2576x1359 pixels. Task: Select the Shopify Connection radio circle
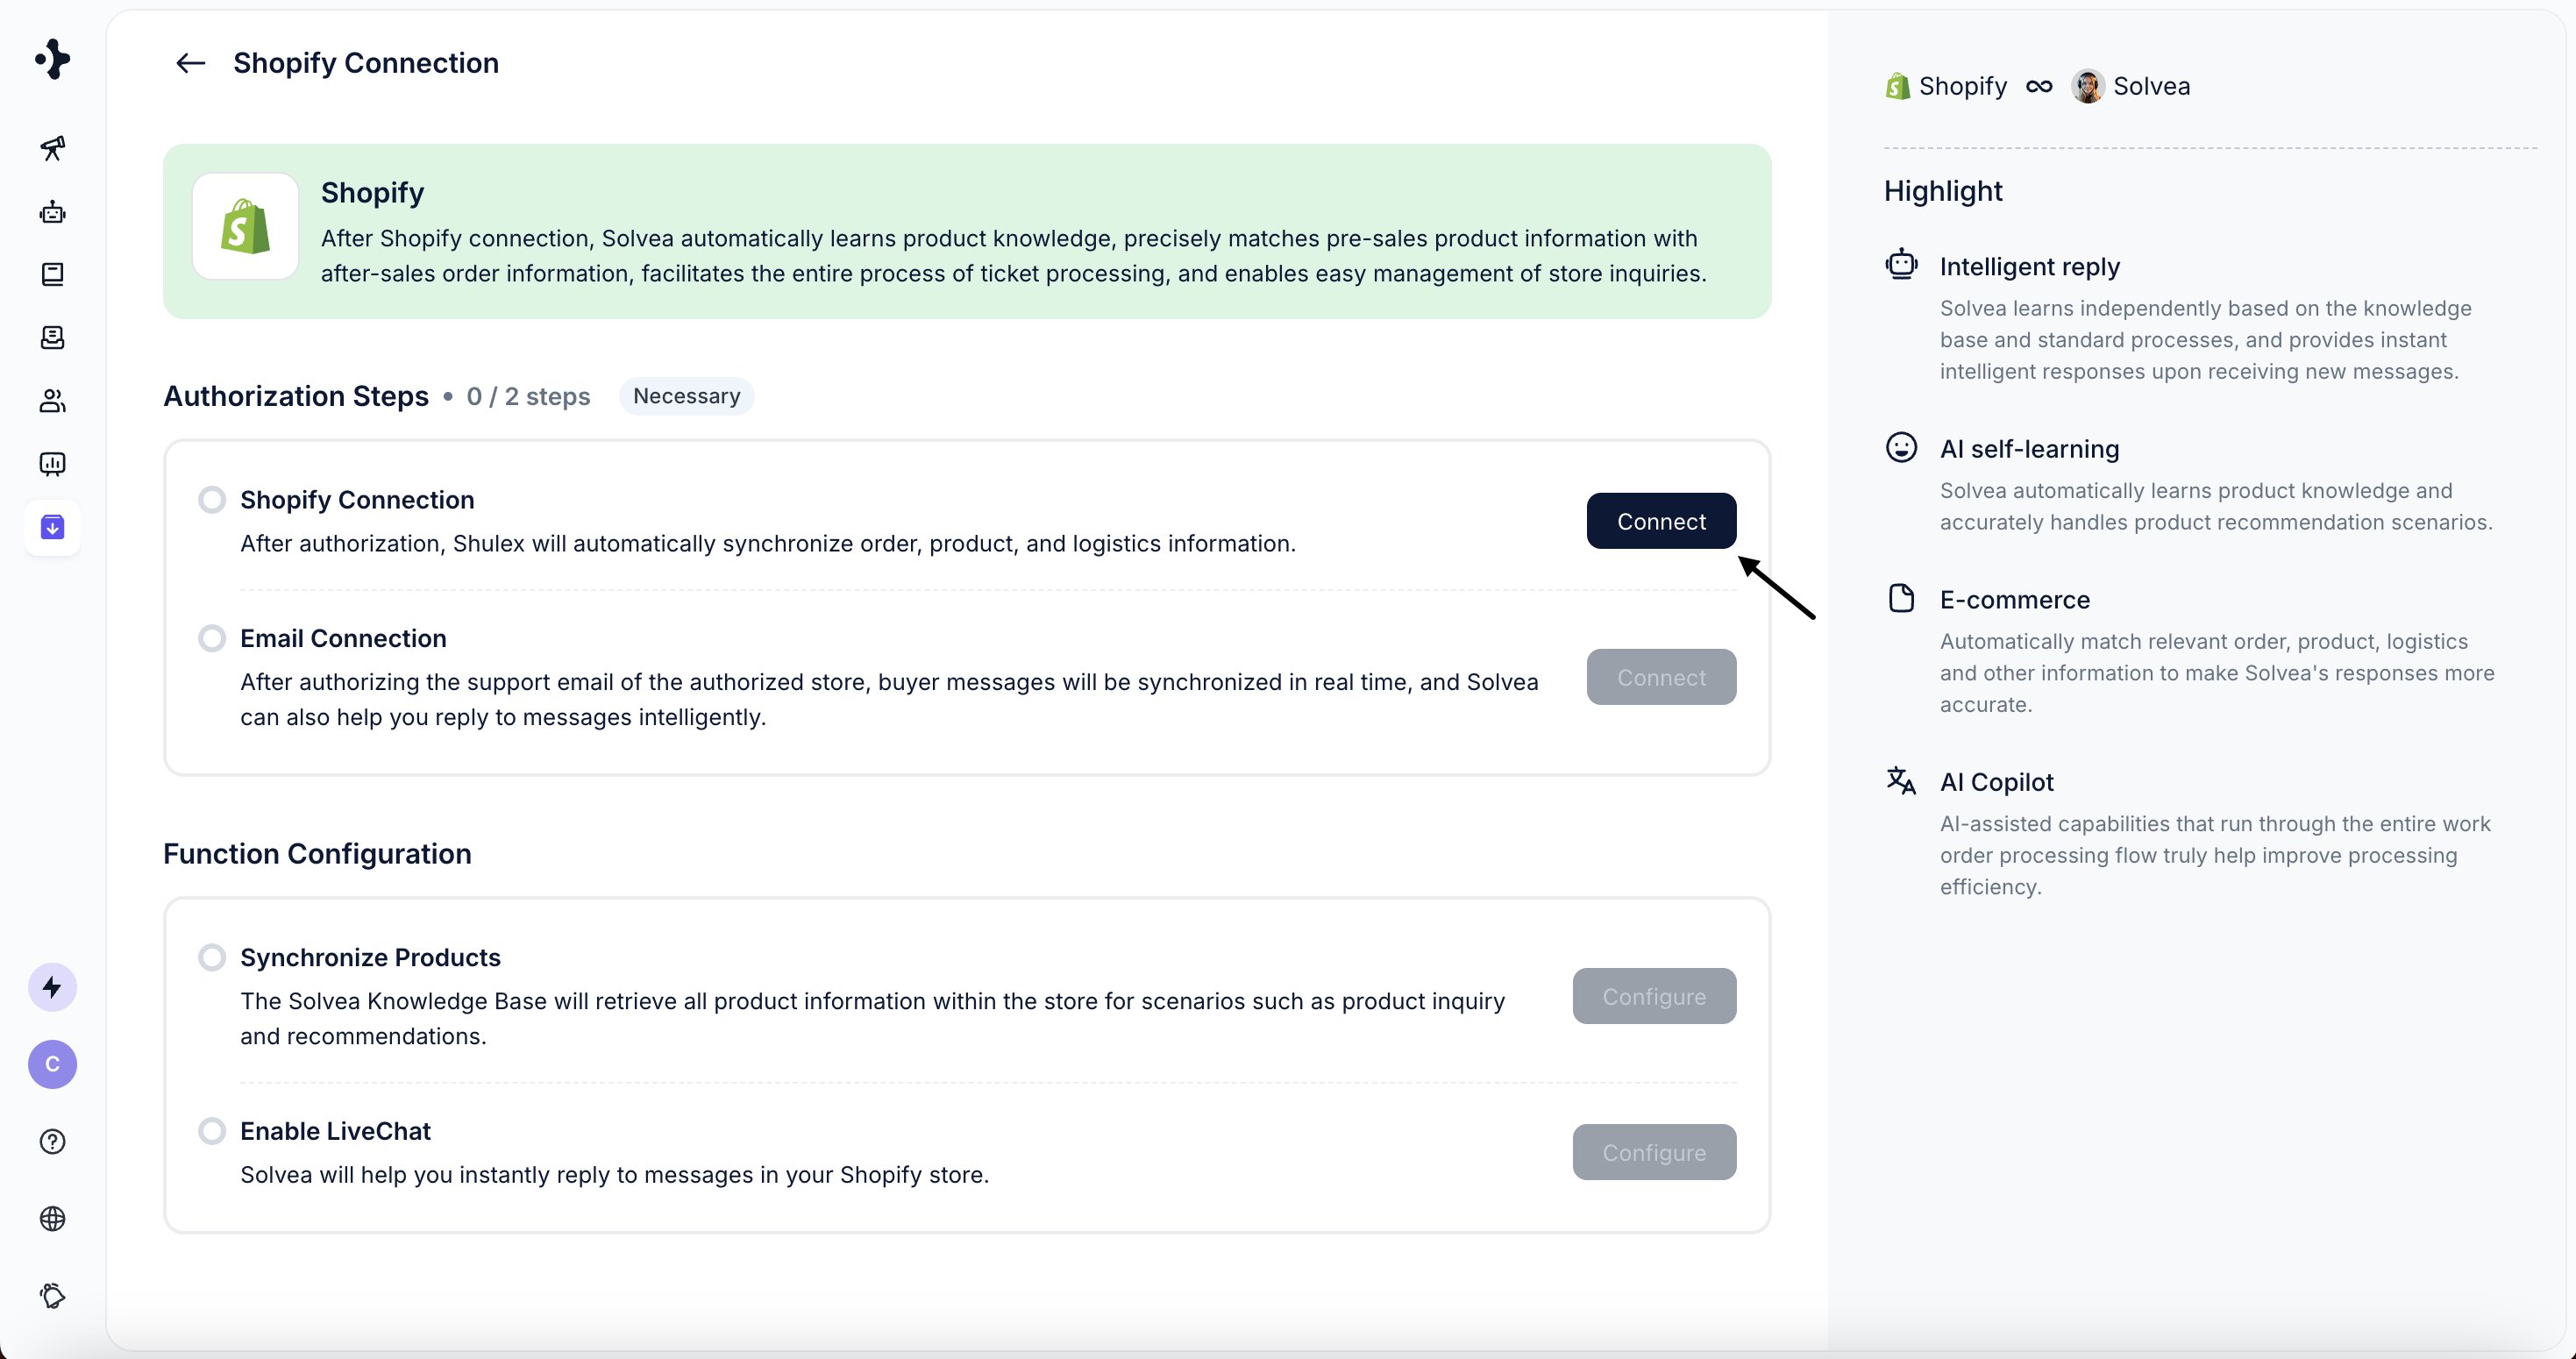[212, 499]
